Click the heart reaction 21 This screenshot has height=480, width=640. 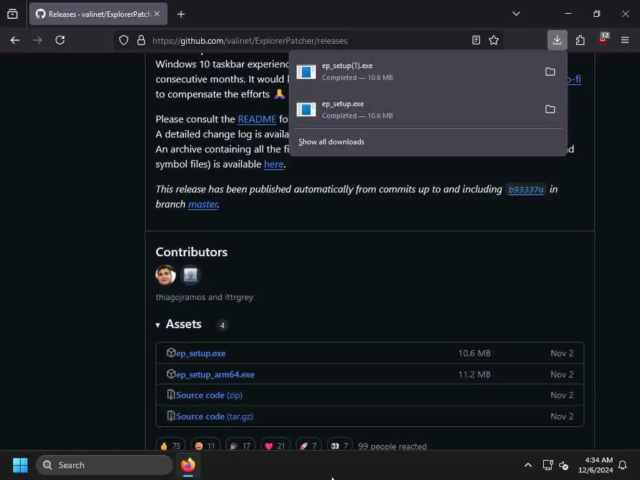click(x=275, y=445)
